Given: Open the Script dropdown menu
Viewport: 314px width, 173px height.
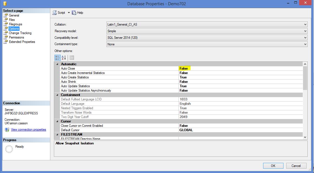Looking at the screenshot, I should tap(68, 12).
